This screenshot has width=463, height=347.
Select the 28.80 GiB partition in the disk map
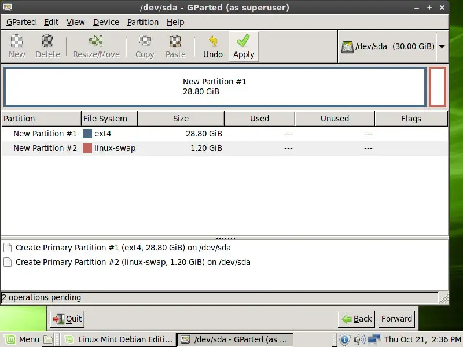tap(215, 87)
